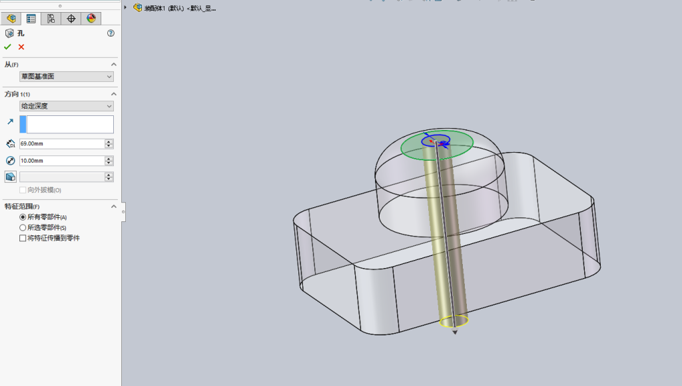This screenshot has width=682, height=386.
Task: Open the DisplayManager color sphere tab
Action: (91, 18)
